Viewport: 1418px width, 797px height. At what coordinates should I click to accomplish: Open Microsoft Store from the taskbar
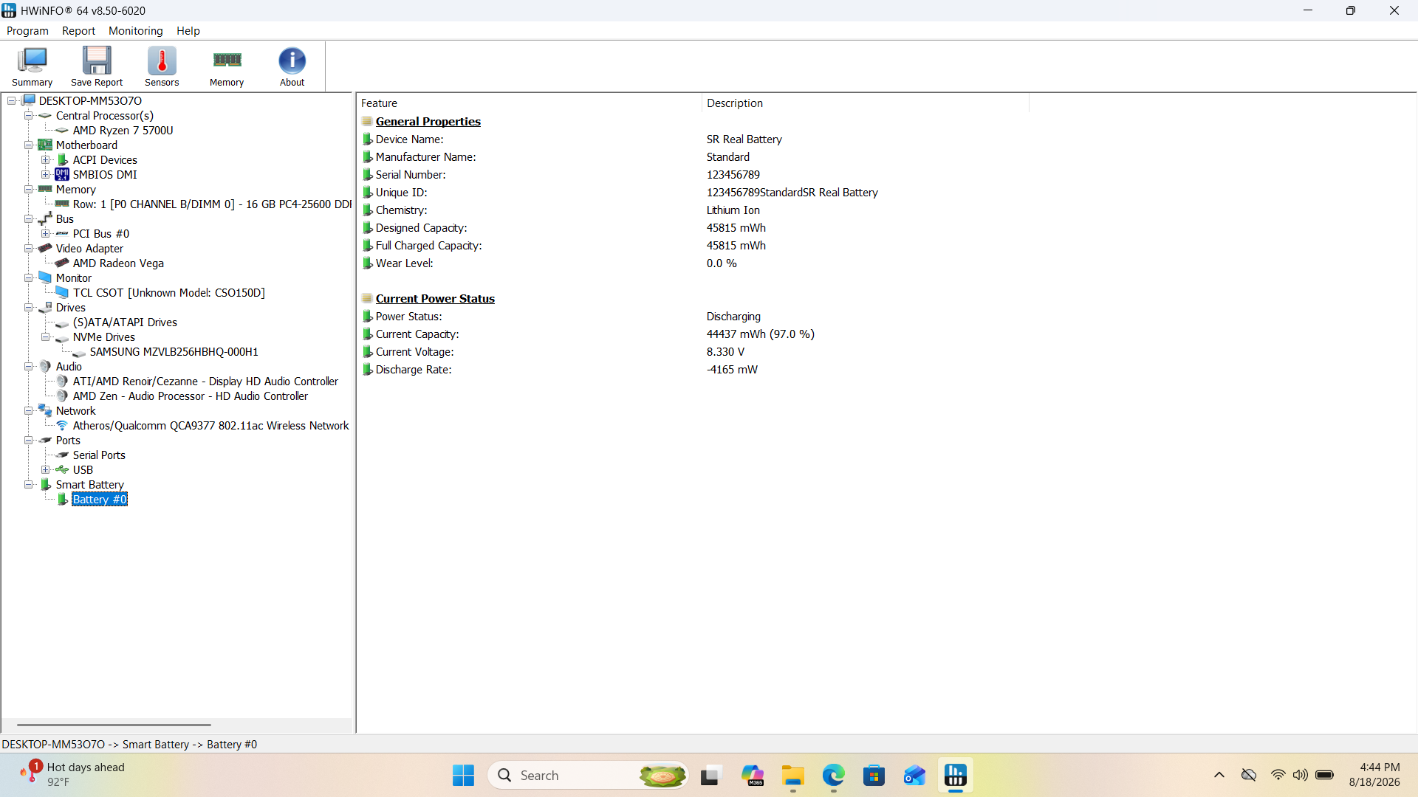[874, 775]
